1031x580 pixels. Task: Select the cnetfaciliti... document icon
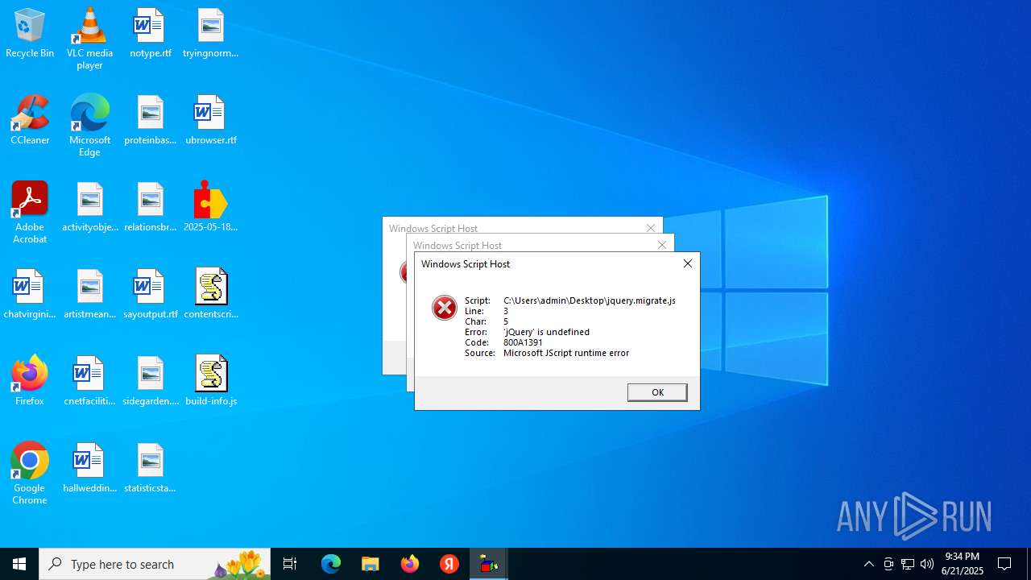pyautogui.click(x=89, y=382)
